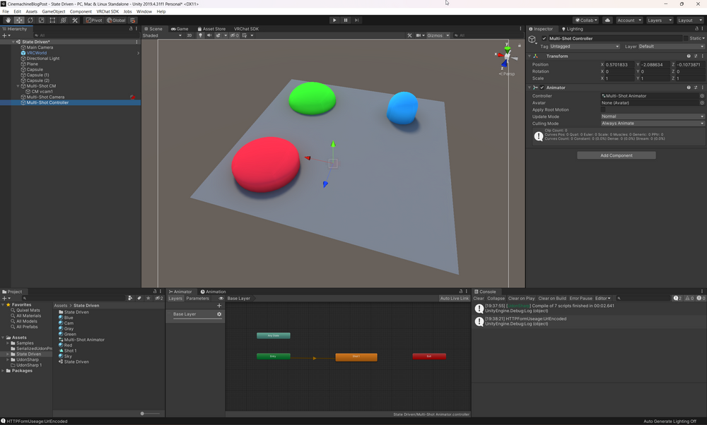Viewport: 707px width, 425px height.
Task: Click the Play button to enter Play mode
Action: point(334,20)
